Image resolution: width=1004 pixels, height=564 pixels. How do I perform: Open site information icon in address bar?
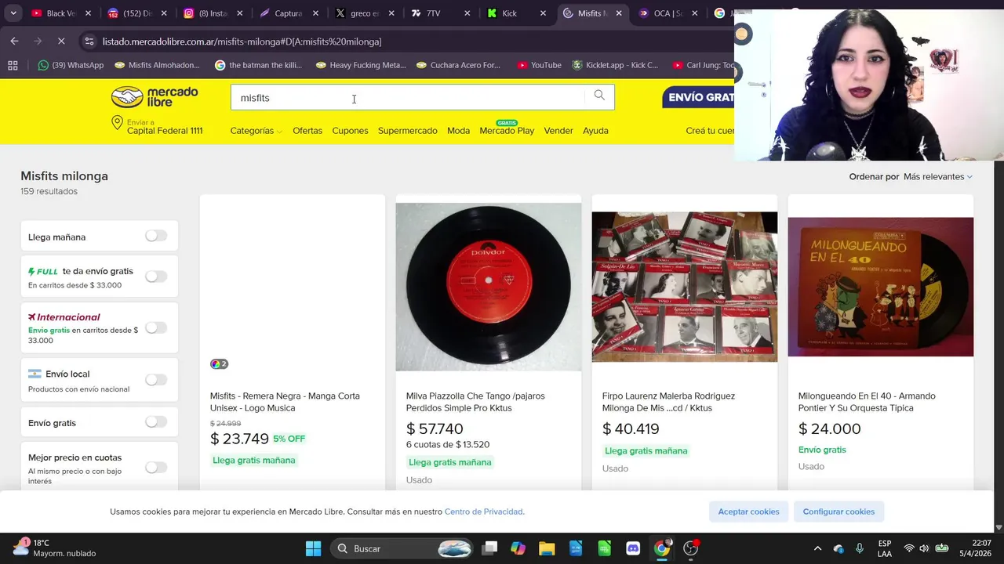click(x=89, y=41)
